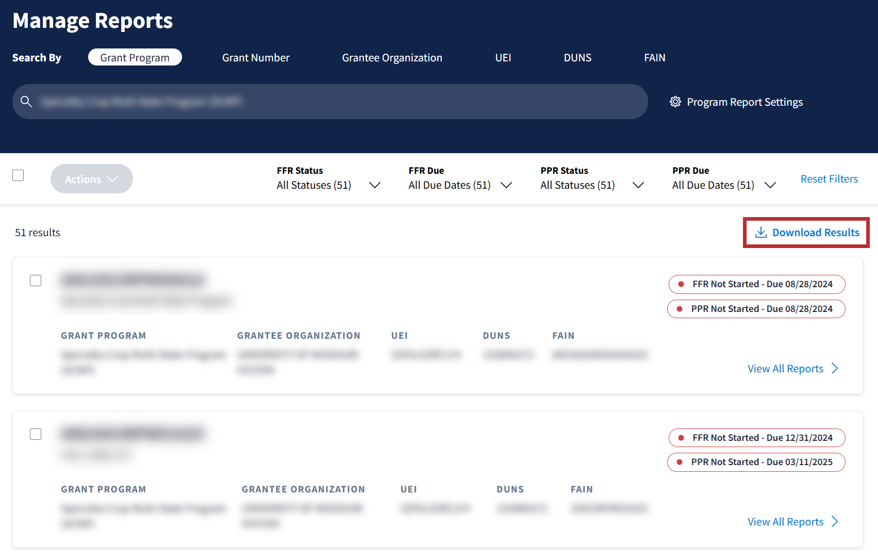Click PPR Not Started badge due 03/11/2025
The image size is (878, 560).
(x=756, y=462)
